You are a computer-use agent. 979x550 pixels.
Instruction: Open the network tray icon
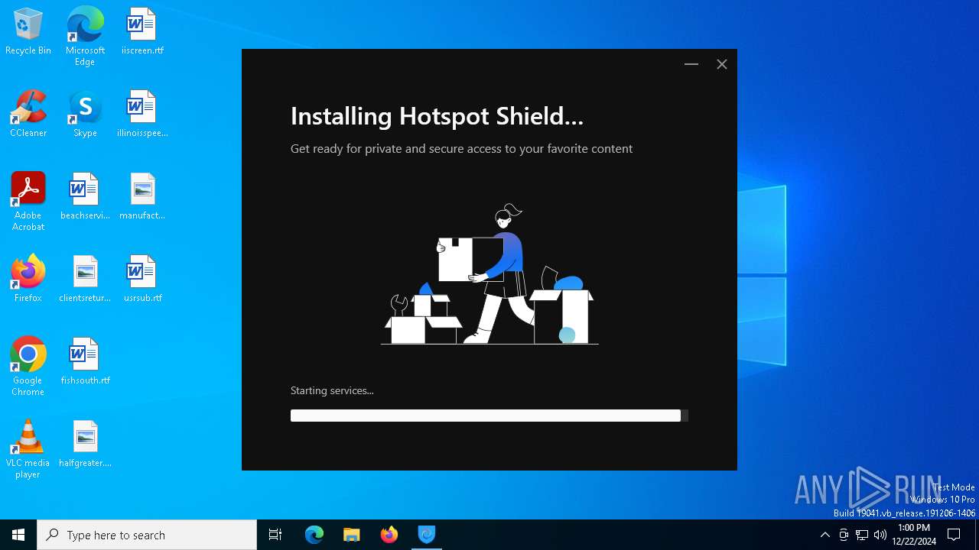862,535
